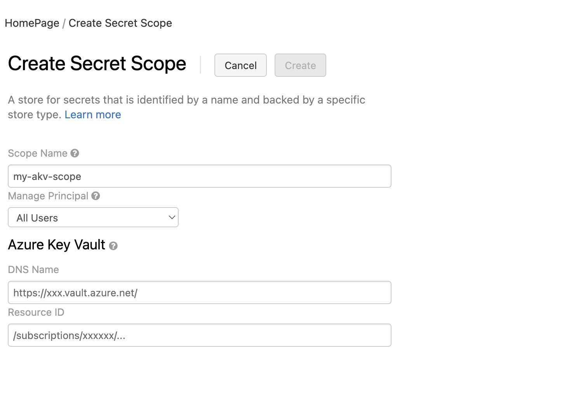The width and height of the screenshot is (583, 403).
Task: Click the Manage Principal label text
Action: click(x=48, y=196)
